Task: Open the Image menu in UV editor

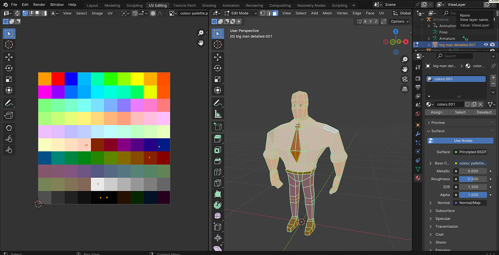Action: coord(97,13)
